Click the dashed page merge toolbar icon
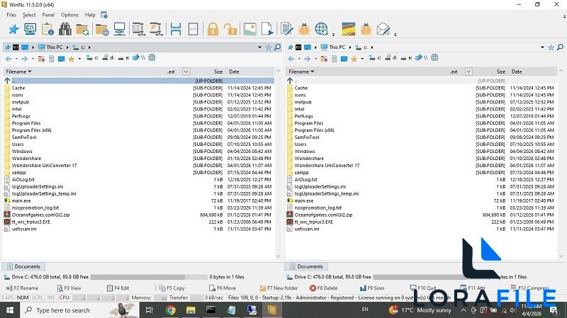Screen dimensions: 567x318 (193, 29)
